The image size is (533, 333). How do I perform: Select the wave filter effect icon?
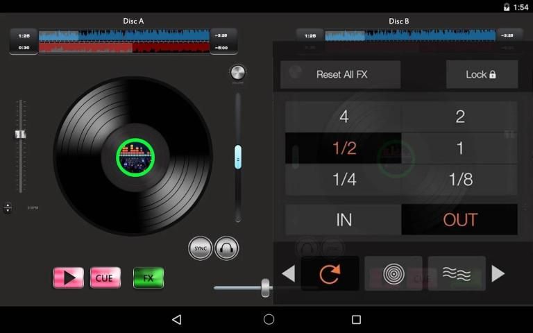point(456,274)
